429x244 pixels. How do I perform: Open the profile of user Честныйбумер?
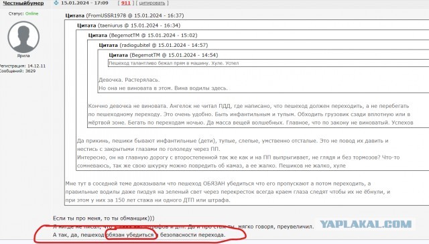tap(23, 3)
